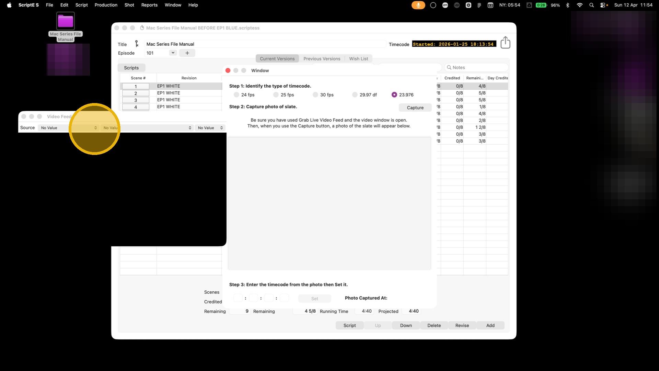Expand the Episode 101 dropdown
Screen dimensions: 659x371
point(173,53)
